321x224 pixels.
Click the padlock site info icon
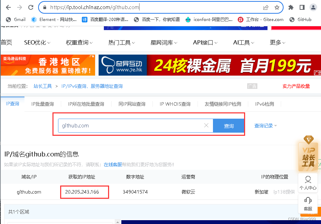coord(45,7)
